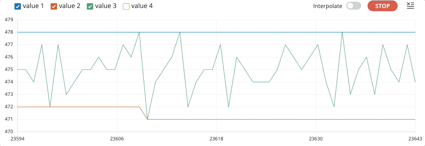
Task: Click x-axis tick label 23630
Action: (316, 139)
